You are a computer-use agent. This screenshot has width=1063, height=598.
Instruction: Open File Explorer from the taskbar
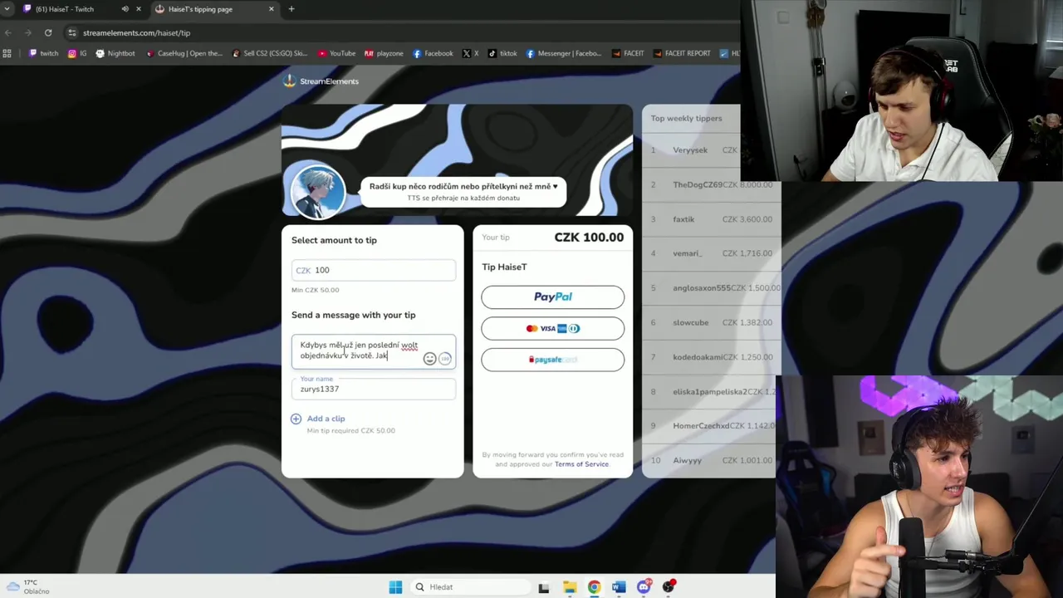569,587
